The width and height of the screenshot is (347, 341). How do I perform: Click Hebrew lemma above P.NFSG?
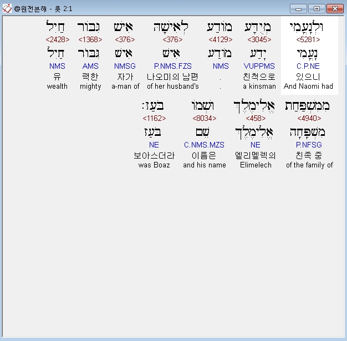[308, 133]
